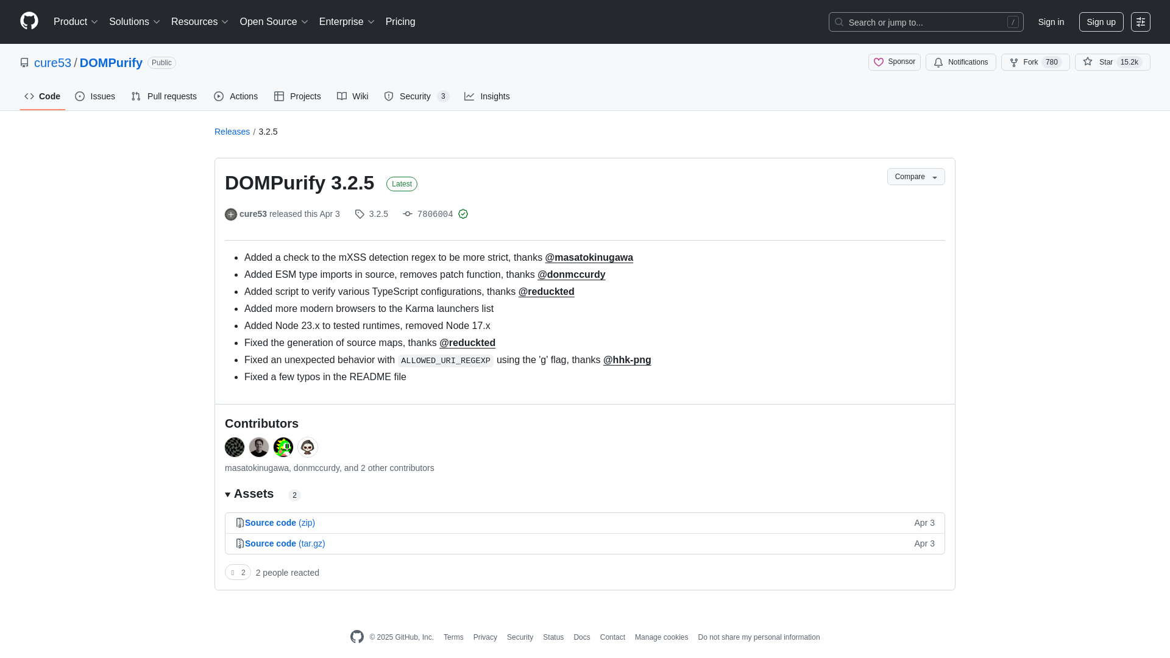Open the Compare dropdown
The width and height of the screenshot is (1170, 658).
point(916,177)
